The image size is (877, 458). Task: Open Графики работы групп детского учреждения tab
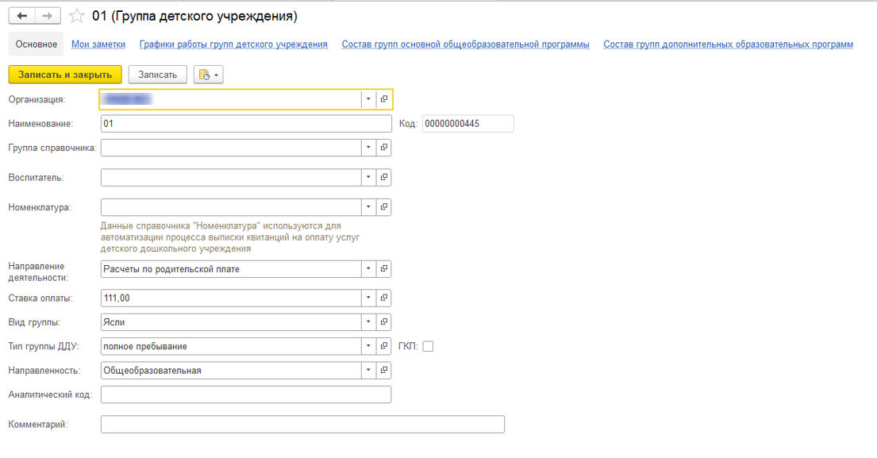pos(233,44)
